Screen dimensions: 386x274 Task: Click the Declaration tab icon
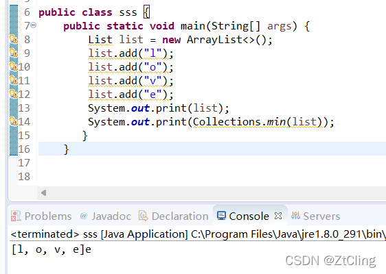click(144, 216)
